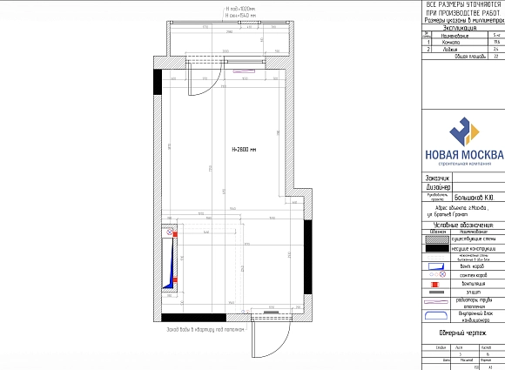The height and width of the screenshot is (370, 505).
Task: Click the plumbing duct circles legend symbol
Action: point(438,275)
